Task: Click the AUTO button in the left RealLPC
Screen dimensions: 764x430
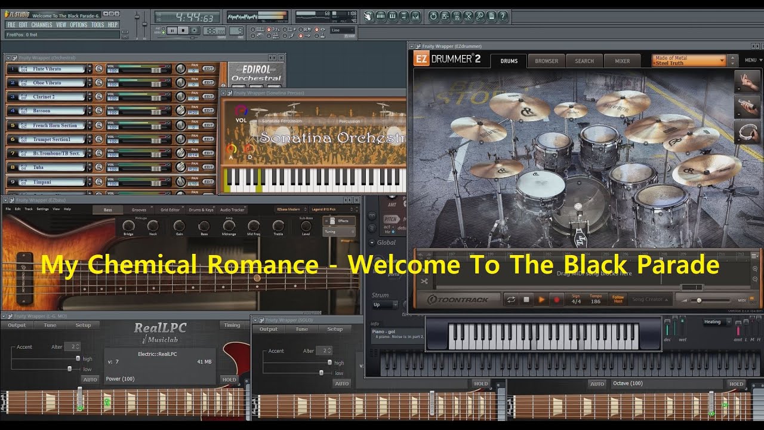Action: tap(90, 380)
